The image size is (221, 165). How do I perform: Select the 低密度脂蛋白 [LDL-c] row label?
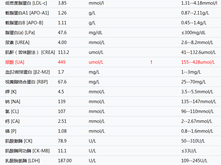tap(26, 3)
